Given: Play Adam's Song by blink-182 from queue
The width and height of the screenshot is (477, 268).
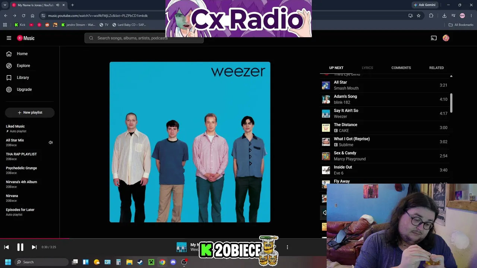Looking at the screenshot, I should [x=385, y=99].
